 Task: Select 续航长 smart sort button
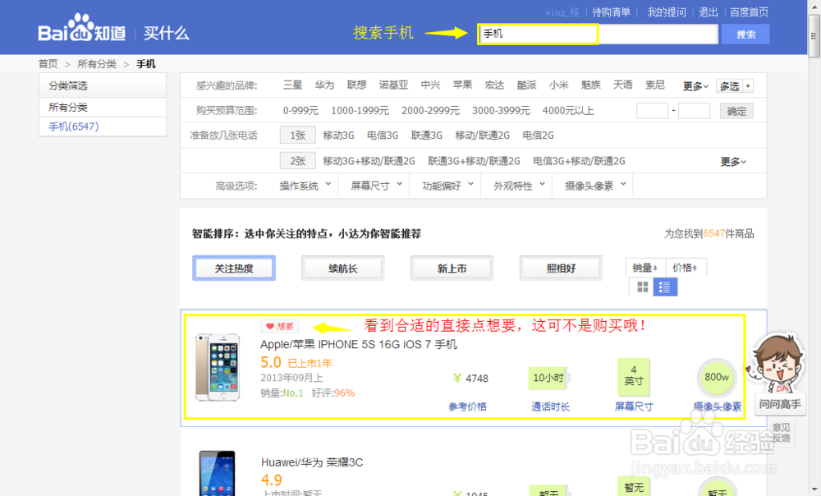coord(343,269)
